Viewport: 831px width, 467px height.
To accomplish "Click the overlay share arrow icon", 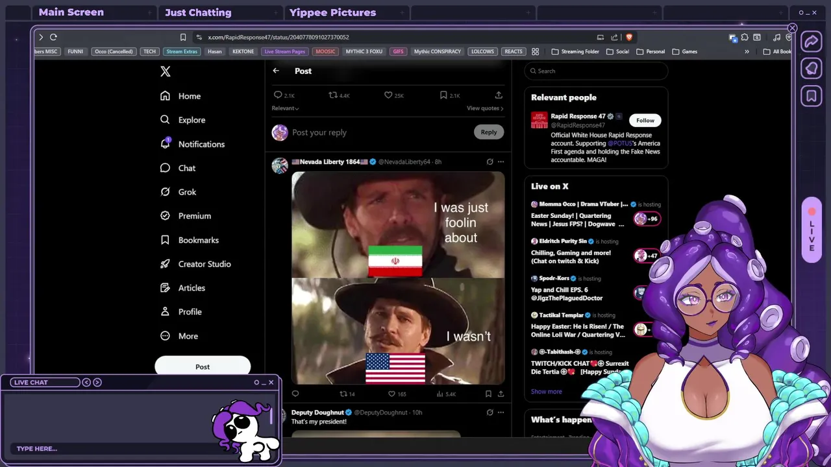I will tap(812, 42).
